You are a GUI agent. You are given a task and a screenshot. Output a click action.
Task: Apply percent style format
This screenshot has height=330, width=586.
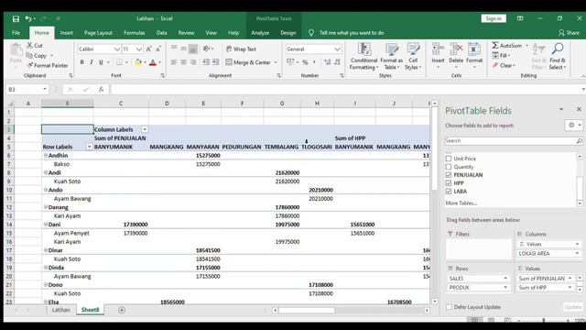click(x=305, y=62)
